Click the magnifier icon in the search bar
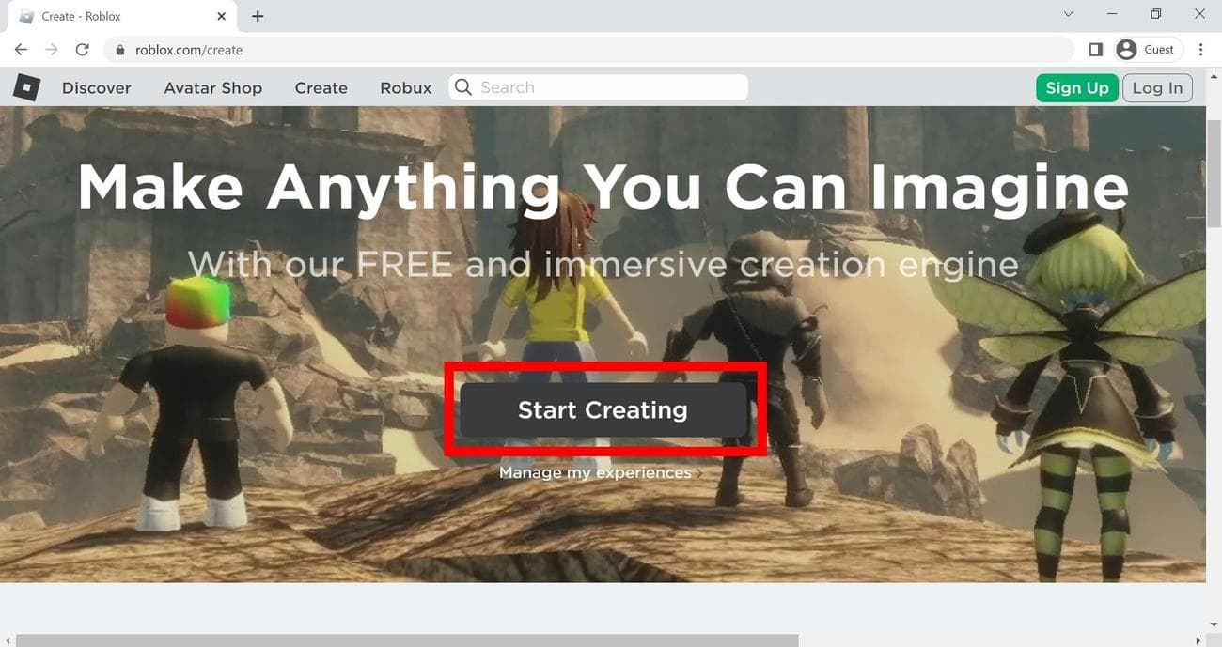Image resolution: width=1222 pixels, height=647 pixels. tap(462, 86)
